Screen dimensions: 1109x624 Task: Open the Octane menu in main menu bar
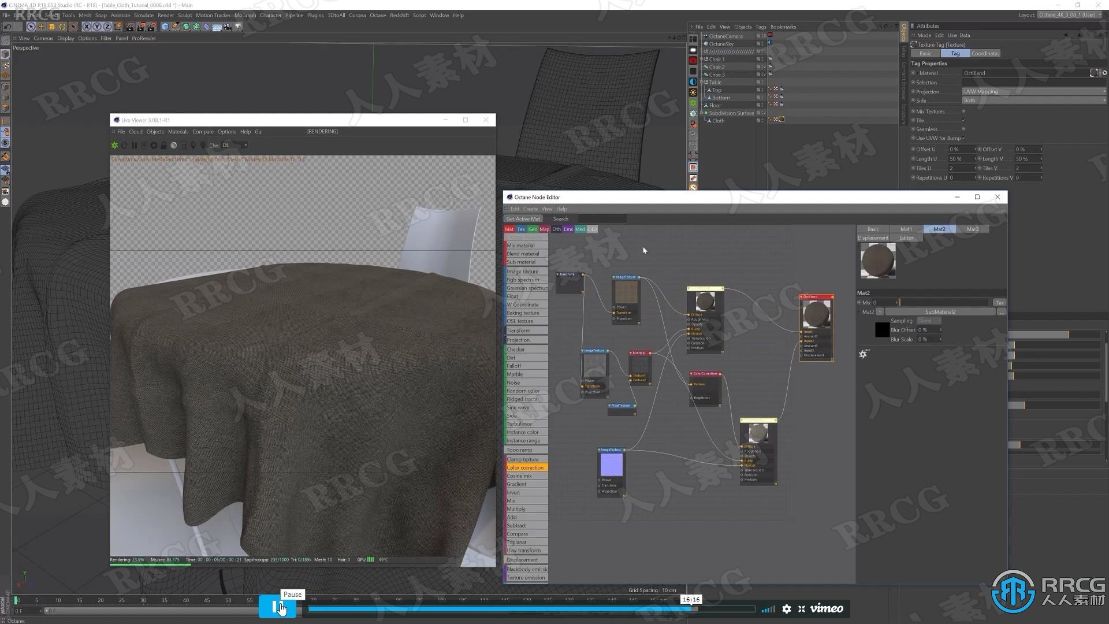point(378,15)
